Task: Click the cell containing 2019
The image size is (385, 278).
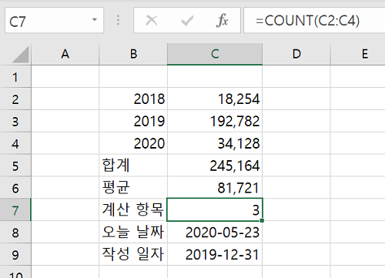Action: [133, 122]
